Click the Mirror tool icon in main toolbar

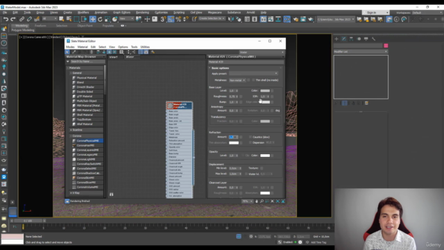coord(231,19)
